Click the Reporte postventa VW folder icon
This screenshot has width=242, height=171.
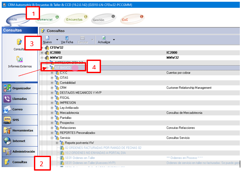[62, 143]
